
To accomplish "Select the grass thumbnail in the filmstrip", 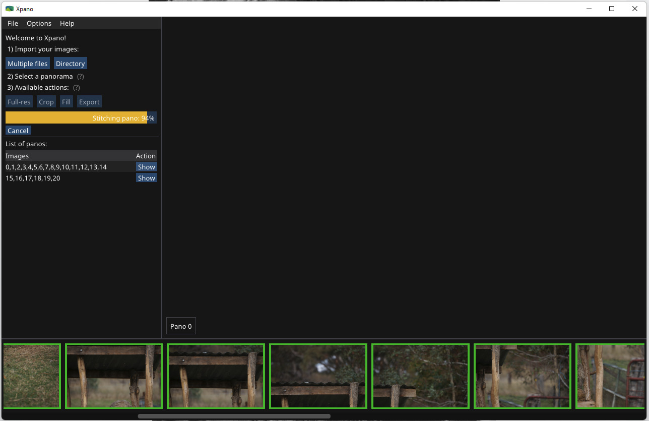I will [32, 376].
